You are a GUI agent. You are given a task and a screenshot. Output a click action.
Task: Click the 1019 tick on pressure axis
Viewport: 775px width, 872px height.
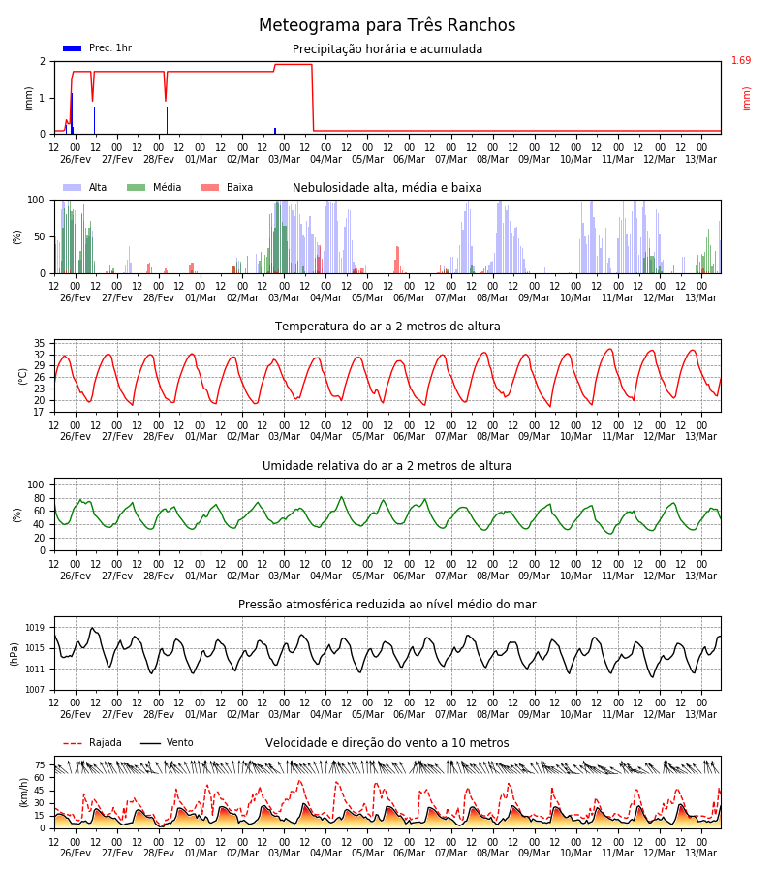click(35, 628)
